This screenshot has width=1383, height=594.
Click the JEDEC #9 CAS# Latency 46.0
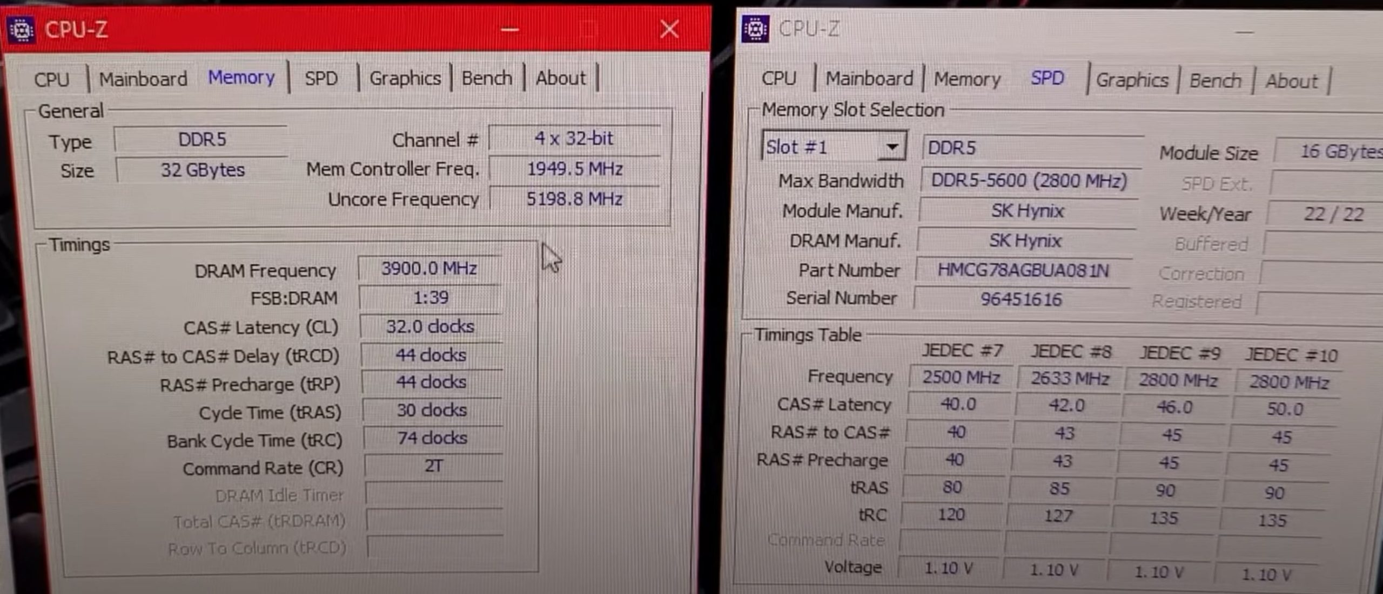click(1174, 407)
